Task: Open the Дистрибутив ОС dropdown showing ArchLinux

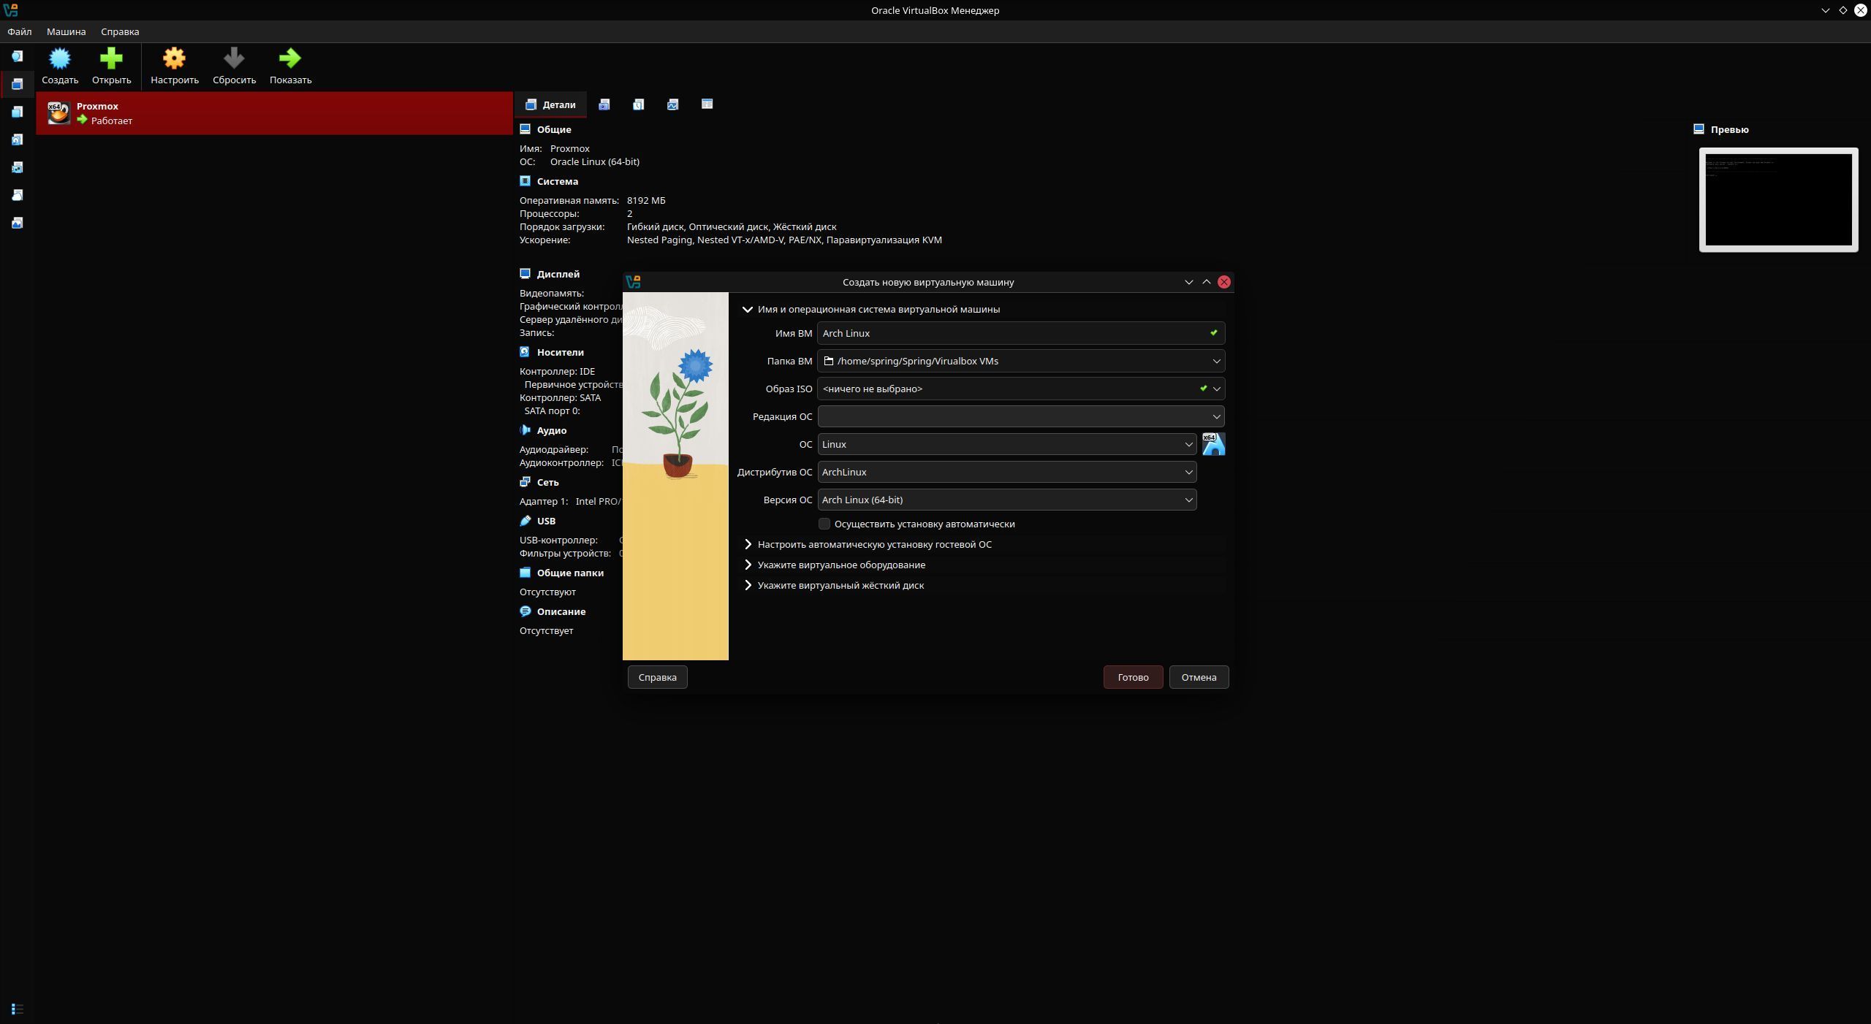Action: click(x=1007, y=472)
